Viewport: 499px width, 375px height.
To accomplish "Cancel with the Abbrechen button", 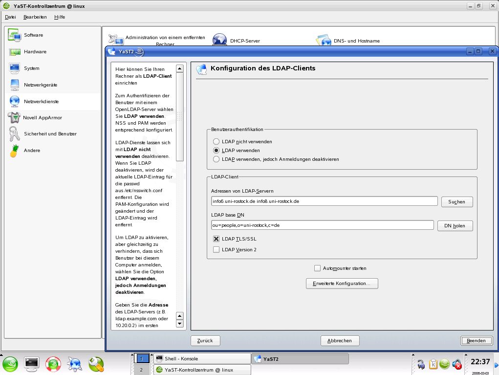I will pos(340,341).
